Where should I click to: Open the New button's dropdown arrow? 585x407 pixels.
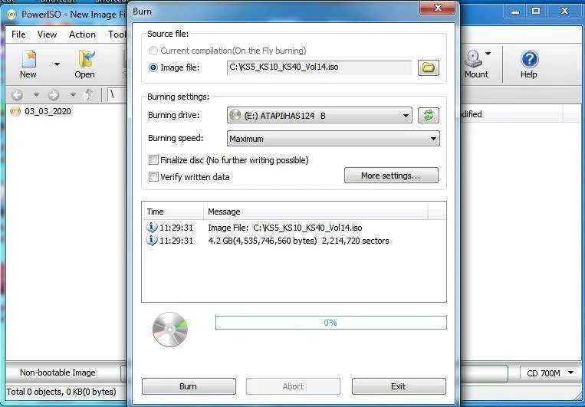[x=57, y=64]
